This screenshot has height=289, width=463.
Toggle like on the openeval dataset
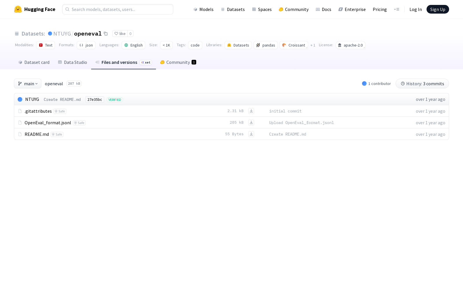tap(120, 34)
